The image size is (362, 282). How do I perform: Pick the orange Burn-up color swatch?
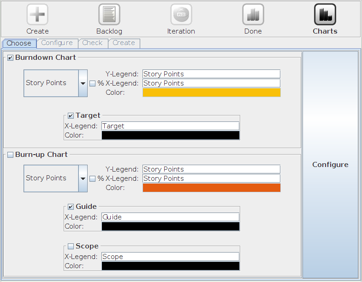pos(212,188)
